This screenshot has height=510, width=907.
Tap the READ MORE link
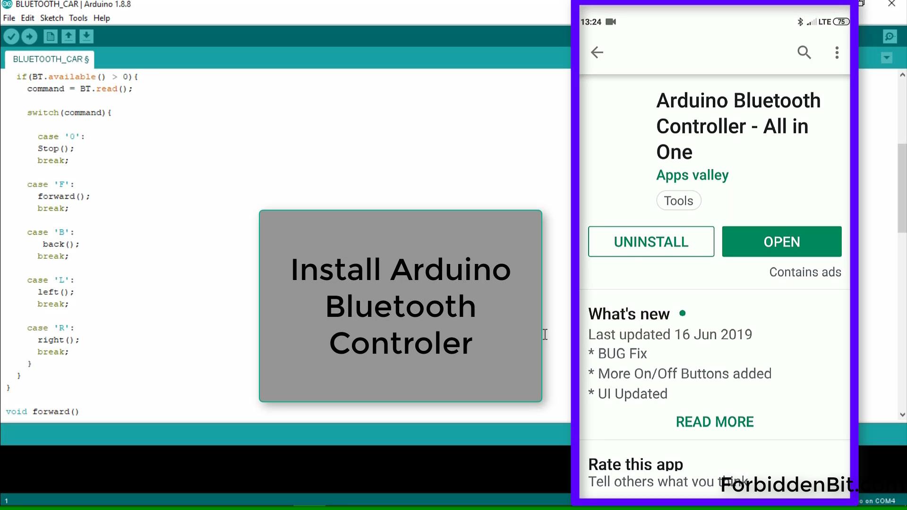coord(715,422)
